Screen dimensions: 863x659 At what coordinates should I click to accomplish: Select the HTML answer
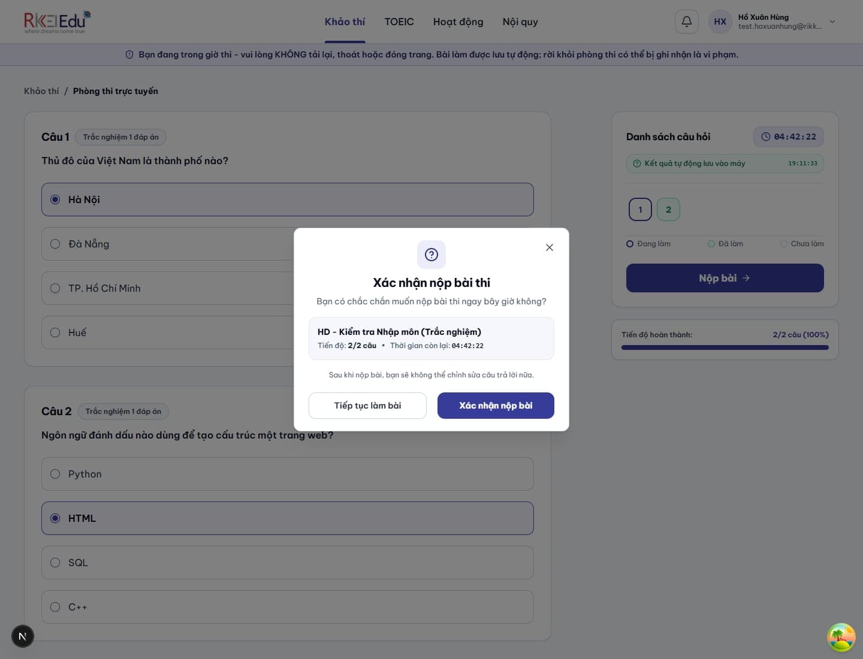[x=288, y=518]
